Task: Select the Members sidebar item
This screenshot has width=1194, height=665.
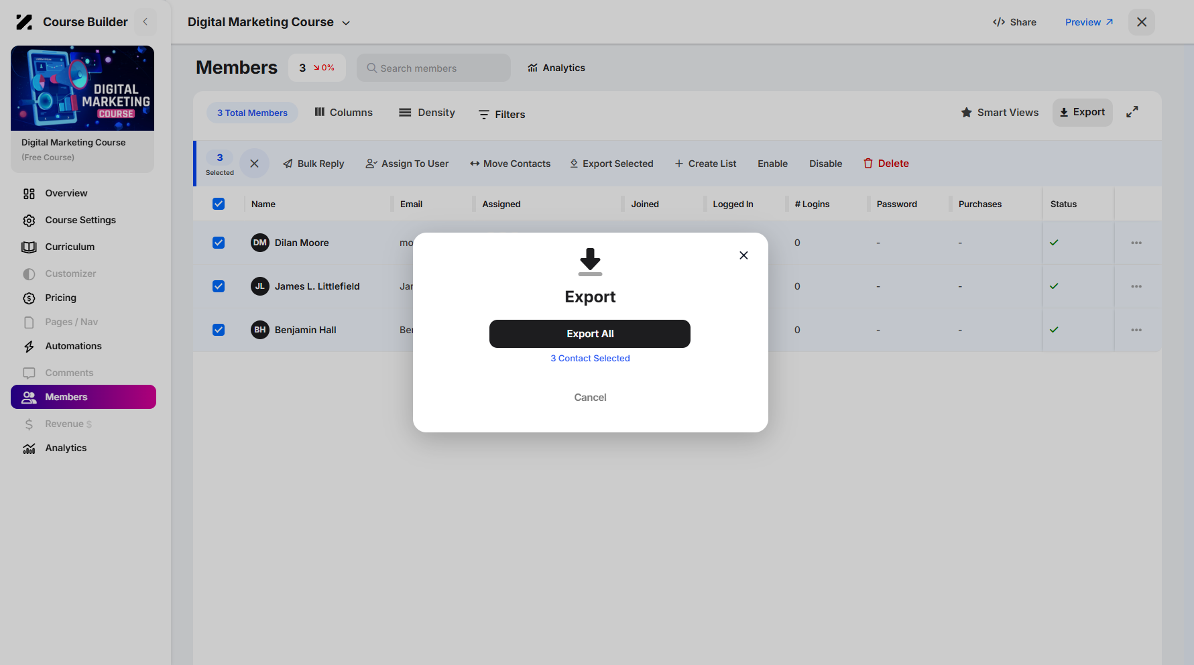Action: tap(83, 397)
